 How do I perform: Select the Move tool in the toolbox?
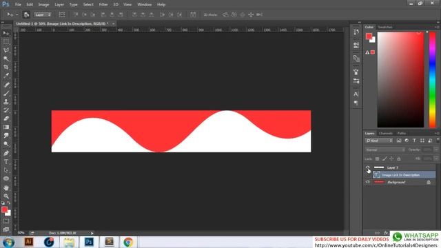[x=6, y=34]
